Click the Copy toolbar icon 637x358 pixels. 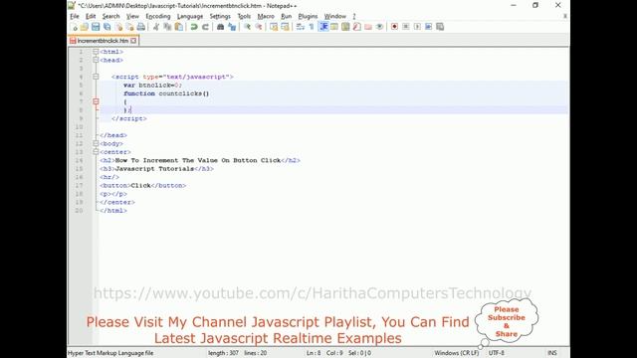click(167, 27)
